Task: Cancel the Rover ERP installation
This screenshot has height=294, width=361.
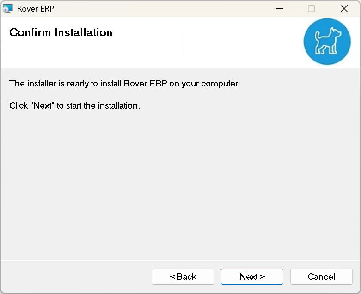Action: coord(321,276)
